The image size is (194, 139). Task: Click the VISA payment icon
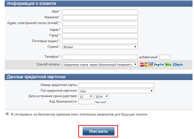pyautogui.click(x=150, y=64)
